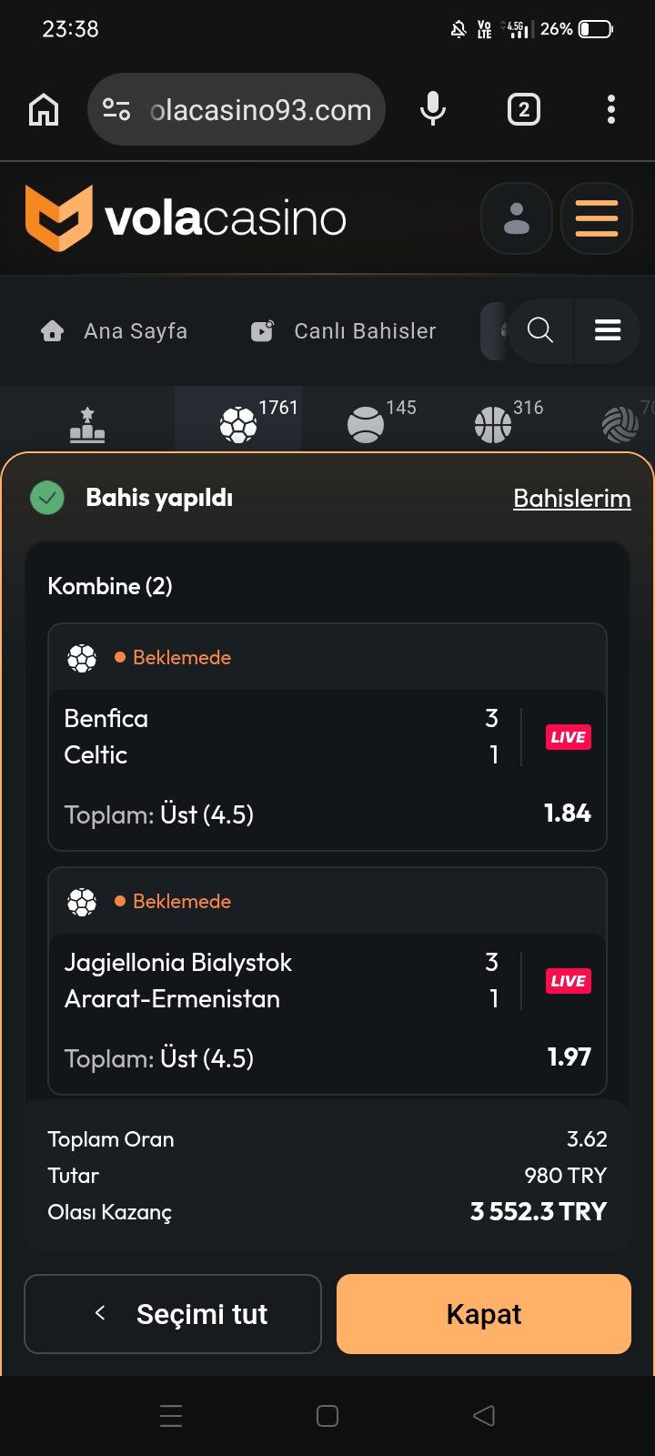Tap the search magnifier icon
655x1456 pixels.
[x=540, y=330]
